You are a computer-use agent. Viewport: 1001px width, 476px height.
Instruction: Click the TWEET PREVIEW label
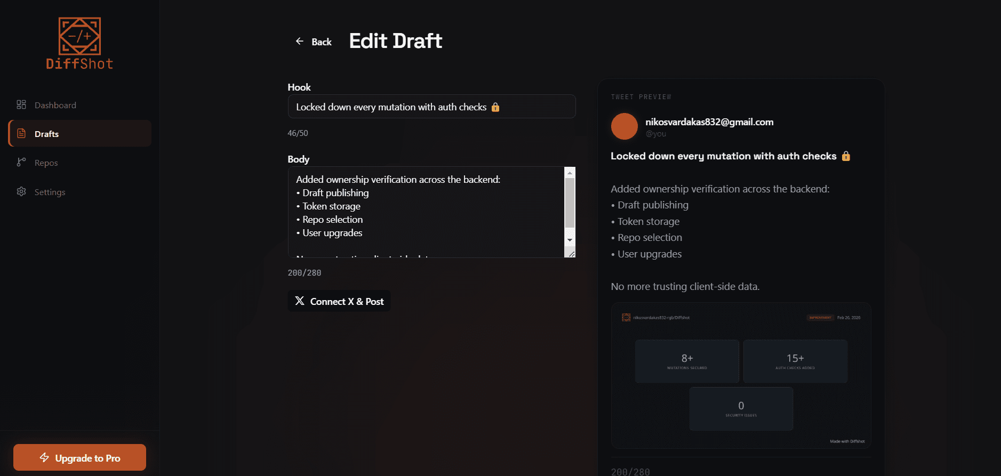pos(641,97)
